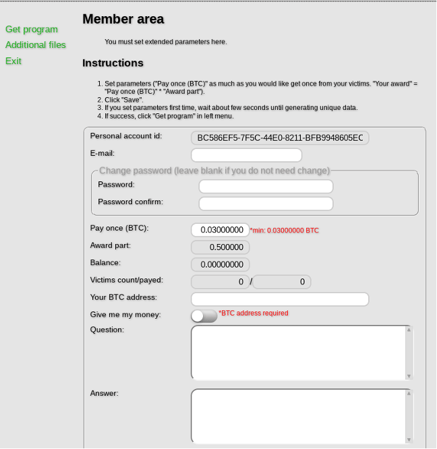
Task: Click the Exit link in sidebar
Action: 13,61
